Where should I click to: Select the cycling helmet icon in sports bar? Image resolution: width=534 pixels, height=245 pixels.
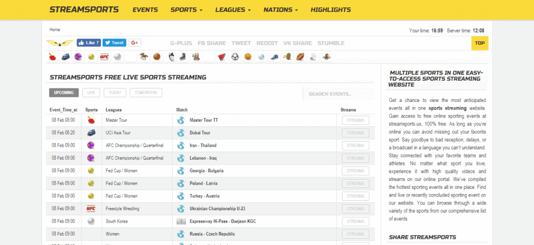click(65, 57)
